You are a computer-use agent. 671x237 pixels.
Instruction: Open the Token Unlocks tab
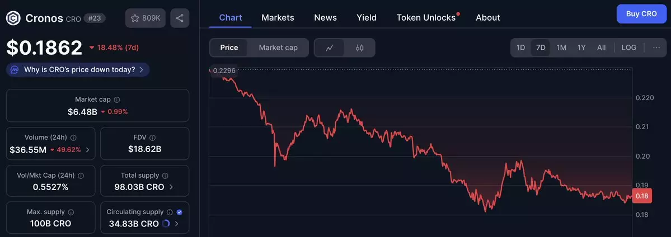(x=426, y=17)
